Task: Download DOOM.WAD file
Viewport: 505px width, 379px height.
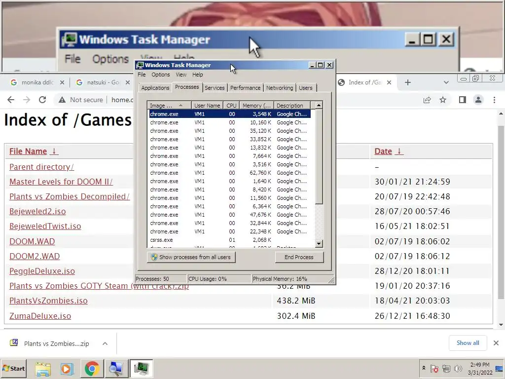Action: [x=32, y=241]
